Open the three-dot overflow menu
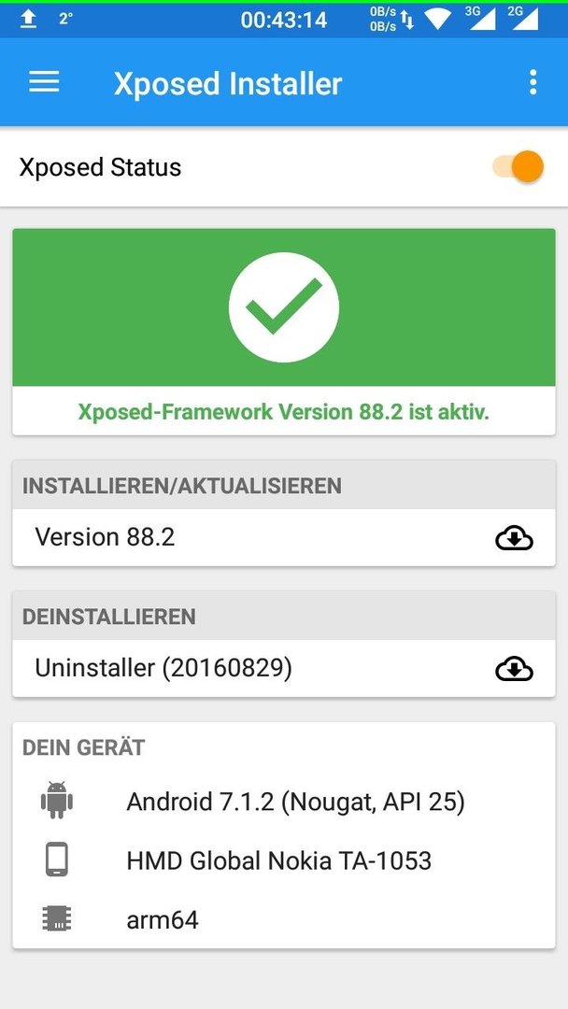Screen dimensions: 568x1009 532,82
